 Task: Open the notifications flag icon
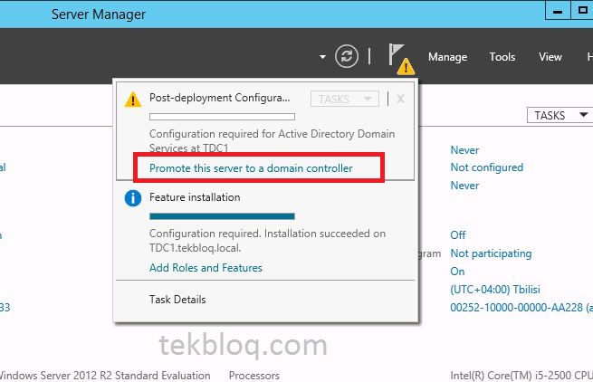pyautogui.click(x=396, y=54)
